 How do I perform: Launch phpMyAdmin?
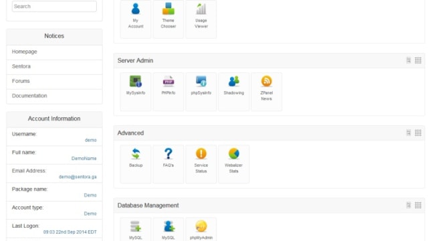201,230
